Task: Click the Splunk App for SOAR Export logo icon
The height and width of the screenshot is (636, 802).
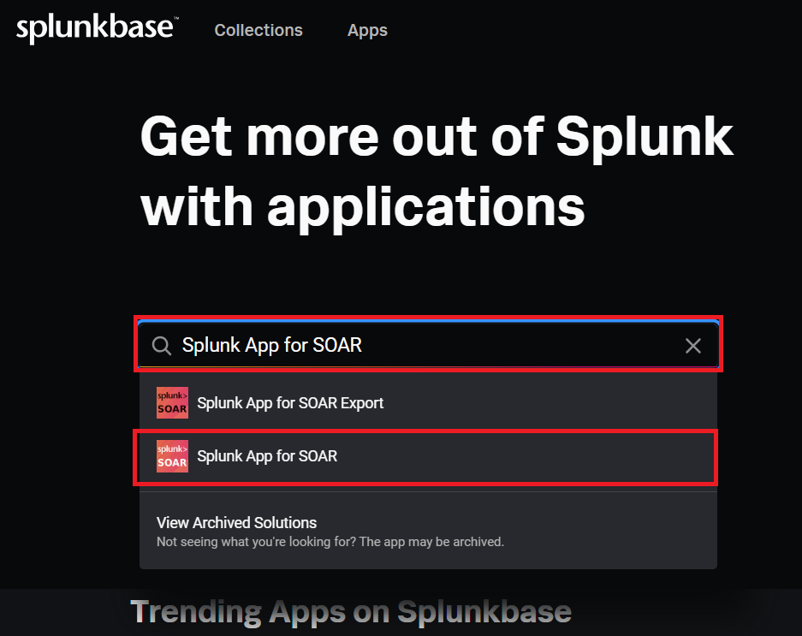Action: coord(172,402)
